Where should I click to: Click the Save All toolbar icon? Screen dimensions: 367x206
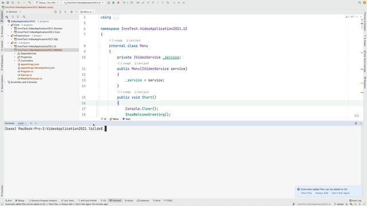click(7, 2)
